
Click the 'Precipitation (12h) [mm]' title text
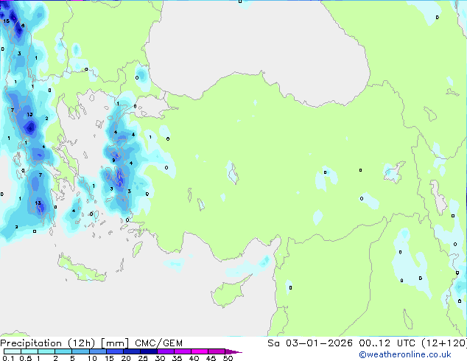(64, 343)
